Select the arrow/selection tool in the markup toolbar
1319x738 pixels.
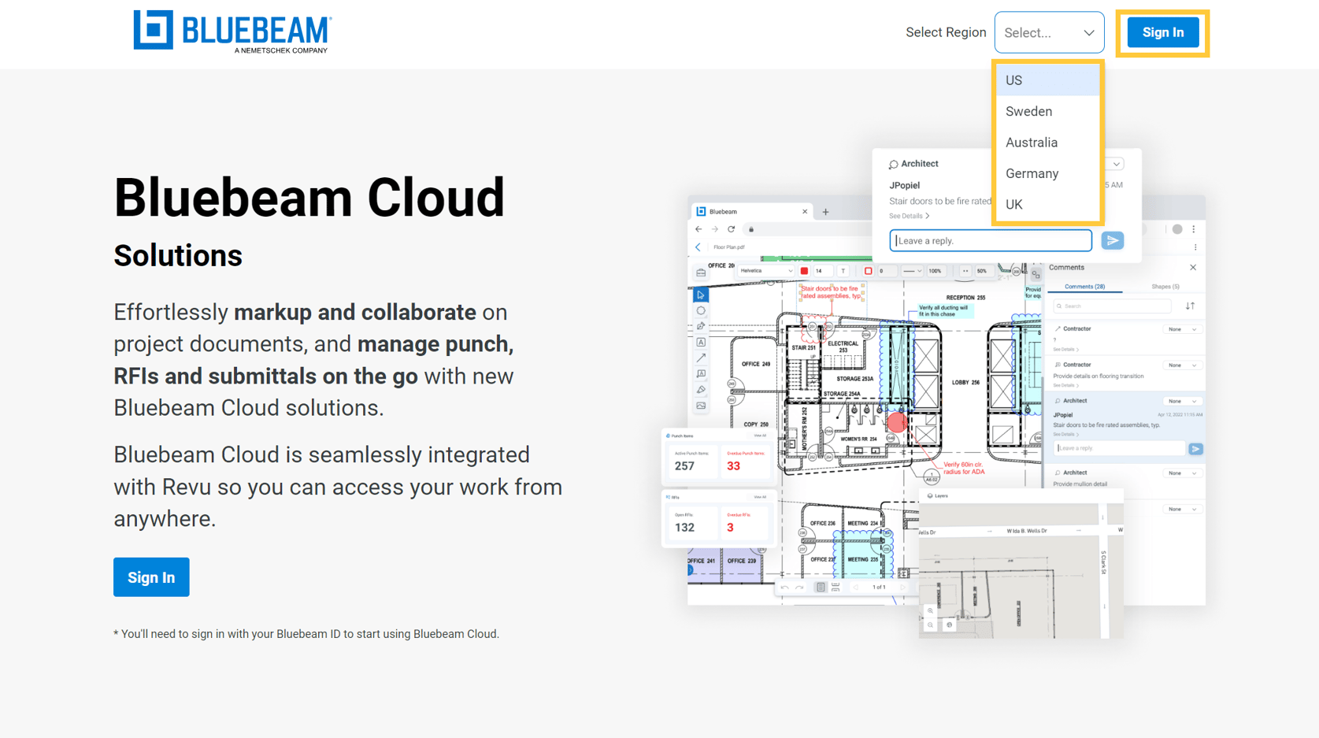coord(701,295)
